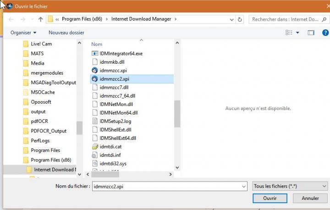Image resolution: width=330 pixels, height=210 pixels.
Task: Click the Ouvrir button
Action: click(x=270, y=198)
